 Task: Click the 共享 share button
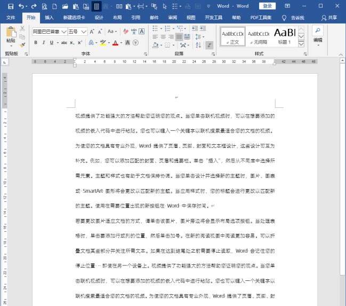(x=329, y=18)
